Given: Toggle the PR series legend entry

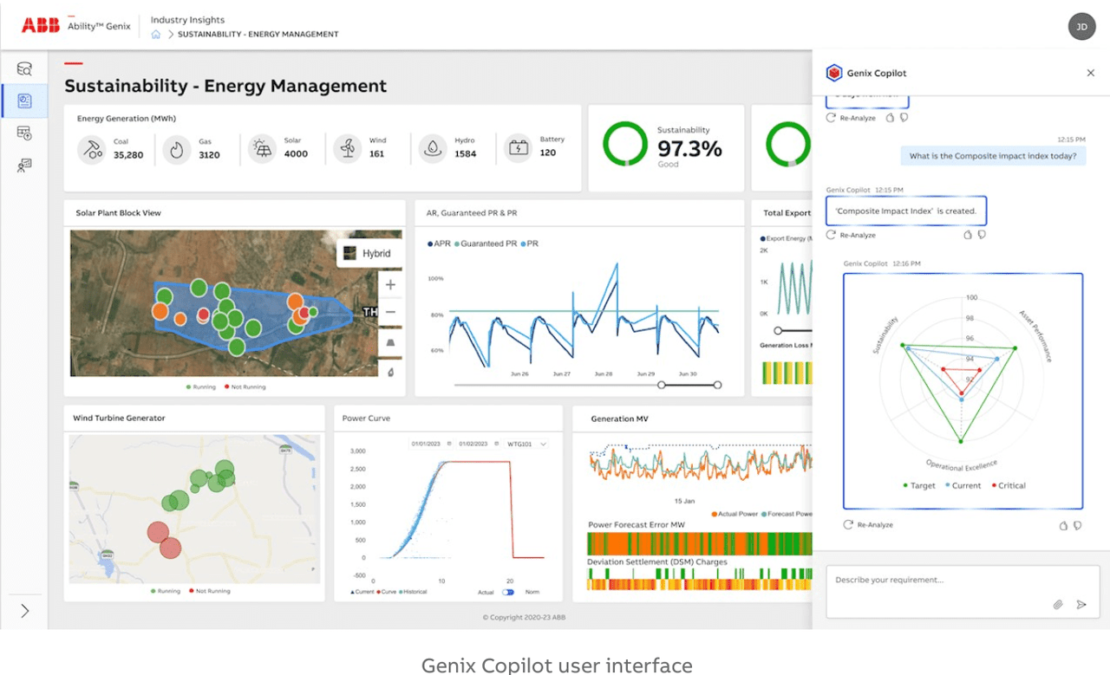Looking at the screenshot, I should click(x=529, y=243).
